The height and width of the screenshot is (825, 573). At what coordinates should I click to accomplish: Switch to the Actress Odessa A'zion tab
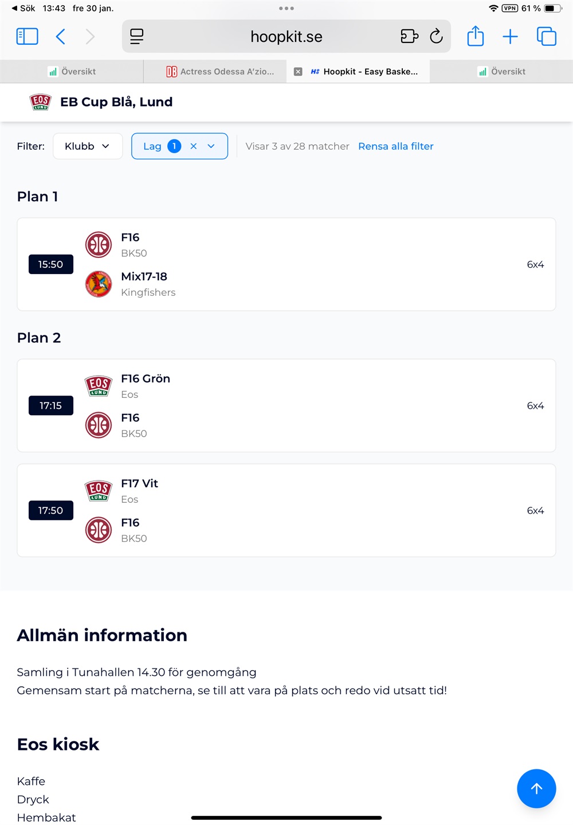click(221, 72)
